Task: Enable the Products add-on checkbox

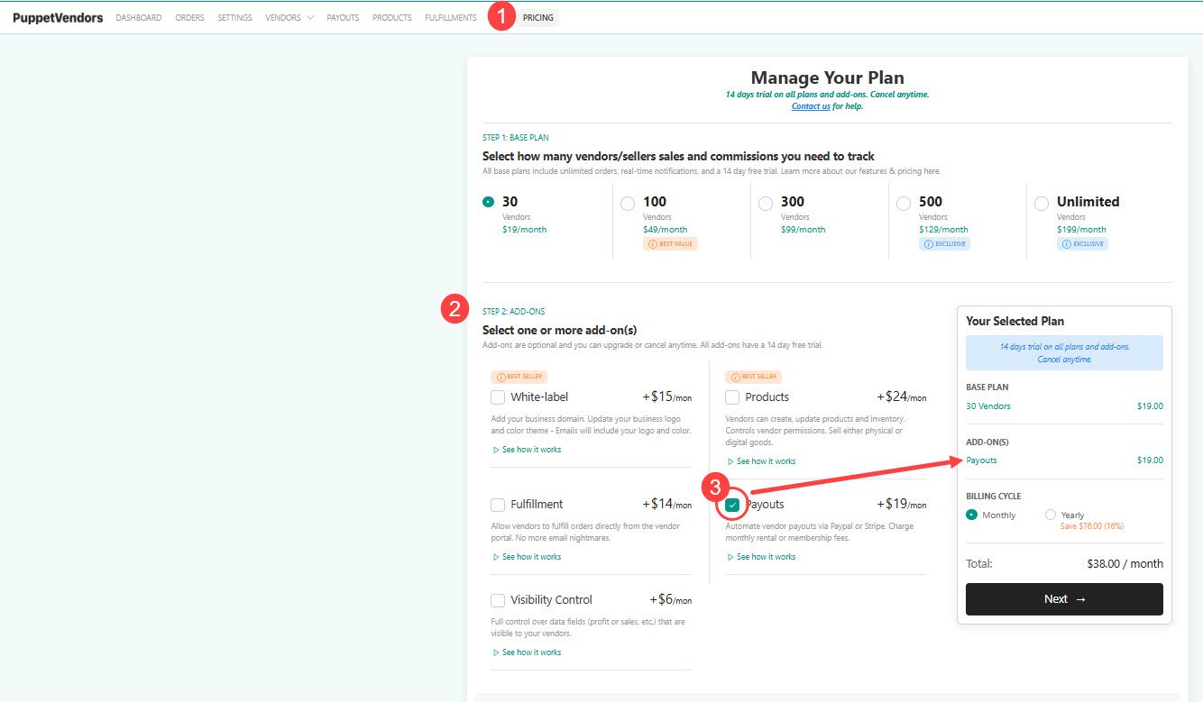Action: click(731, 397)
